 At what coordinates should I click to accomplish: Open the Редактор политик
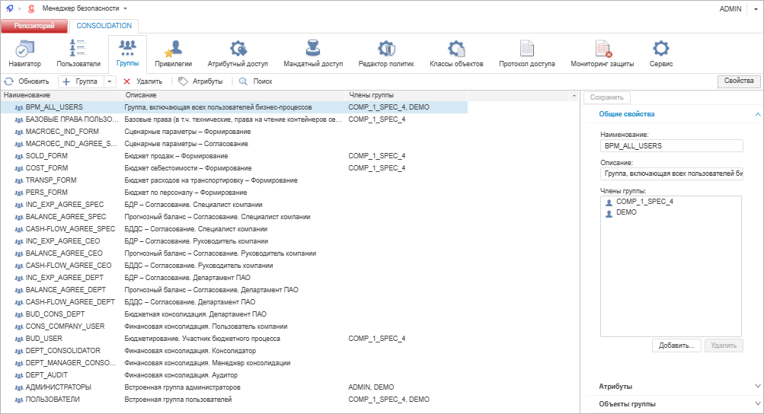pyautogui.click(x=386, y=53)
